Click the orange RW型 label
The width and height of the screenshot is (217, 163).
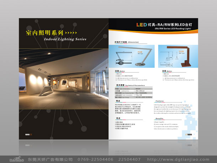coord(181,51)
